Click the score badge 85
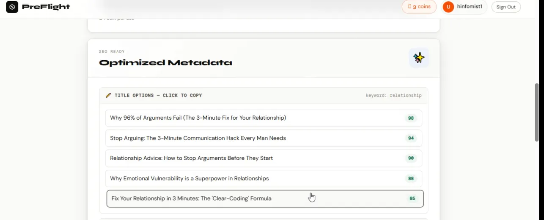This screenshot has height=220, width=544. (412, 199)
